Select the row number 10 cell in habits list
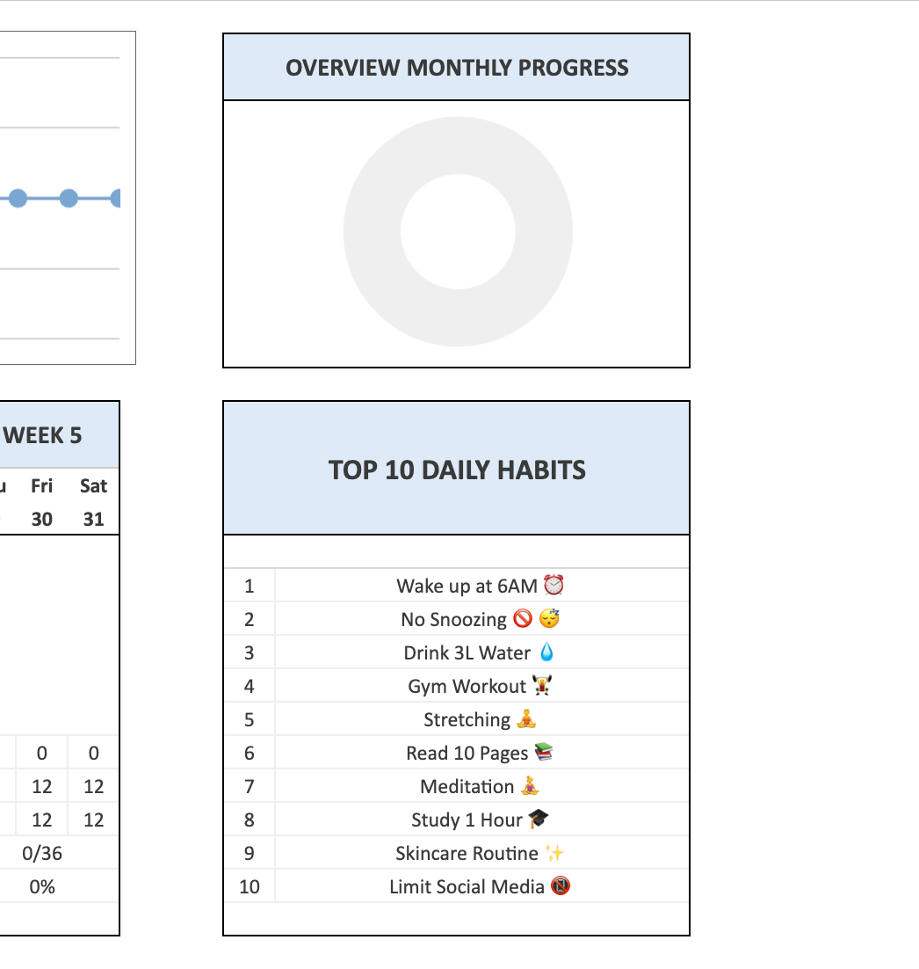919x969 pixels. 250,886
